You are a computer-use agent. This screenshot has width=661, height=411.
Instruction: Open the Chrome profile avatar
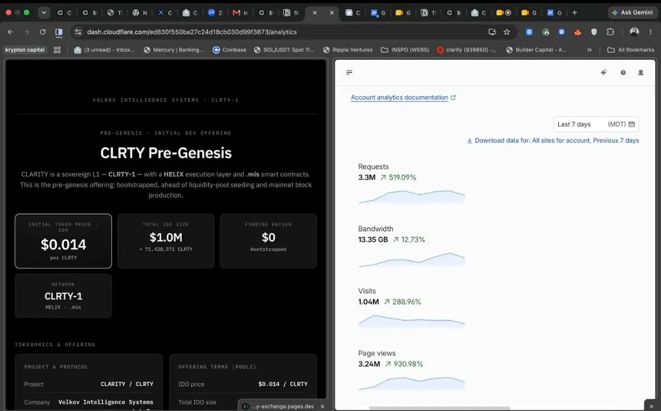tap(634, 32)
